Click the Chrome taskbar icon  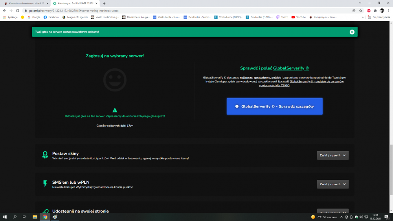click(45, 217)
